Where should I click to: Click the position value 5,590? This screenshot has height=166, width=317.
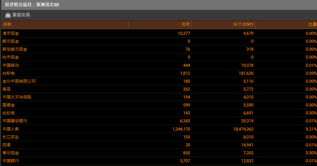click(x=249, y=105)
